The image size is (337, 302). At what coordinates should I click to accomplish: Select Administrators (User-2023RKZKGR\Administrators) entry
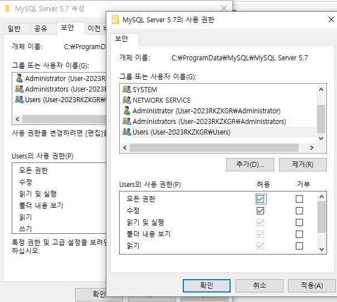click(218, 121)
